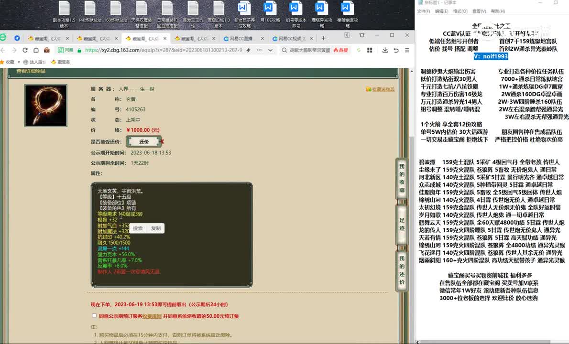Screen dimensions: 569x344
Task: Open the address bar three-dots menu
Action: tap(259, 50)
